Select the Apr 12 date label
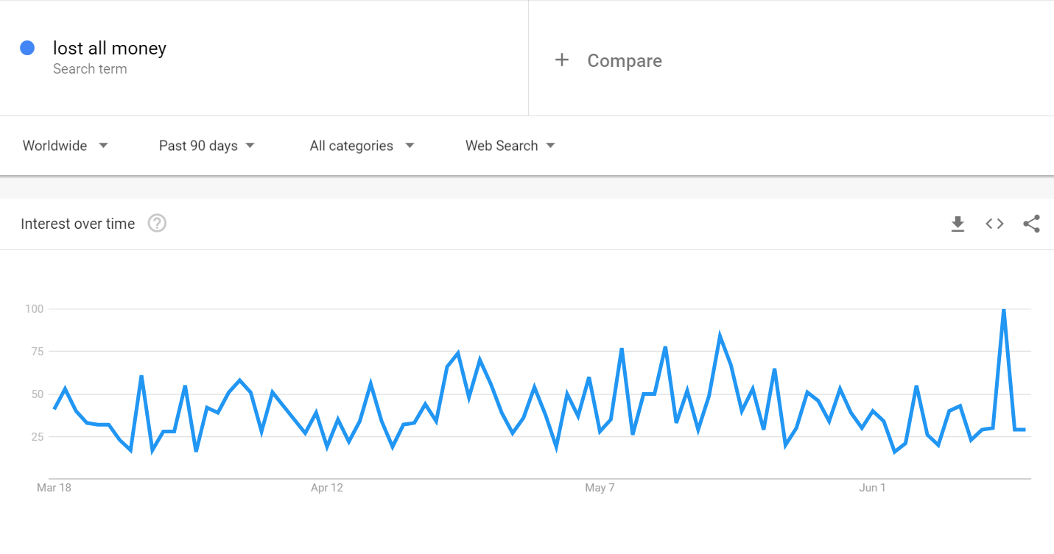Viewport: 1054px width, 554px height. pos(327,488)
